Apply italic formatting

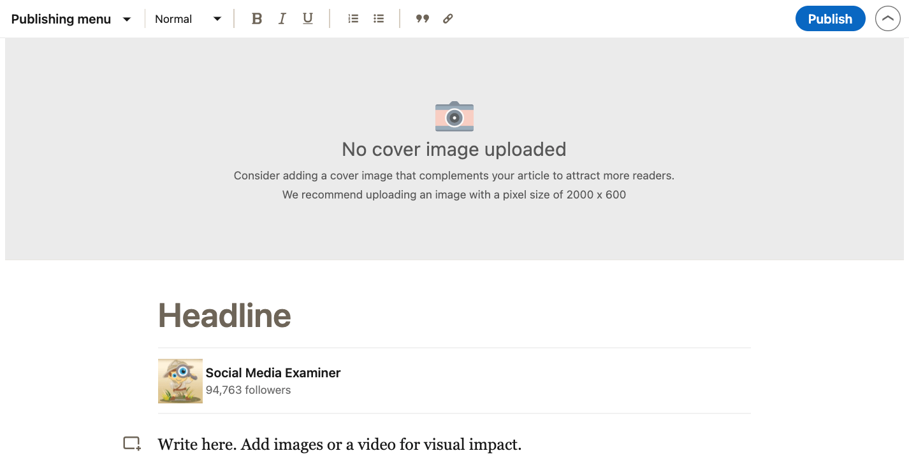pyautogui.click(x=282, y=19)
